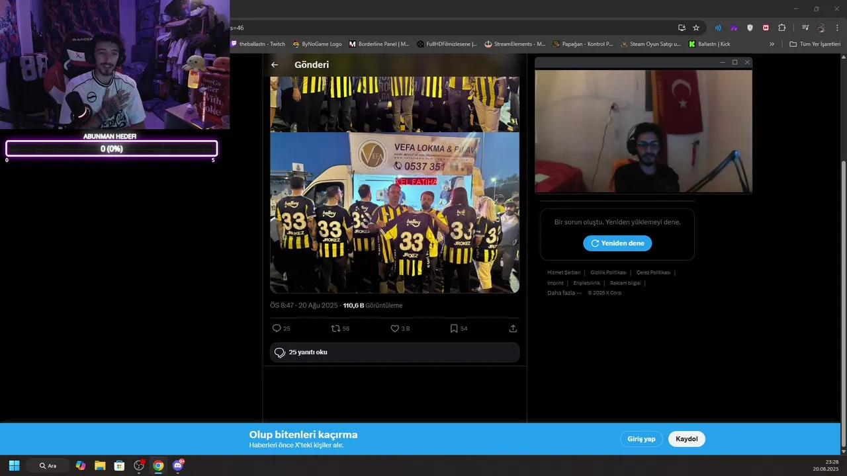Open the Çerez Politikası link

(x=653, y=272)
